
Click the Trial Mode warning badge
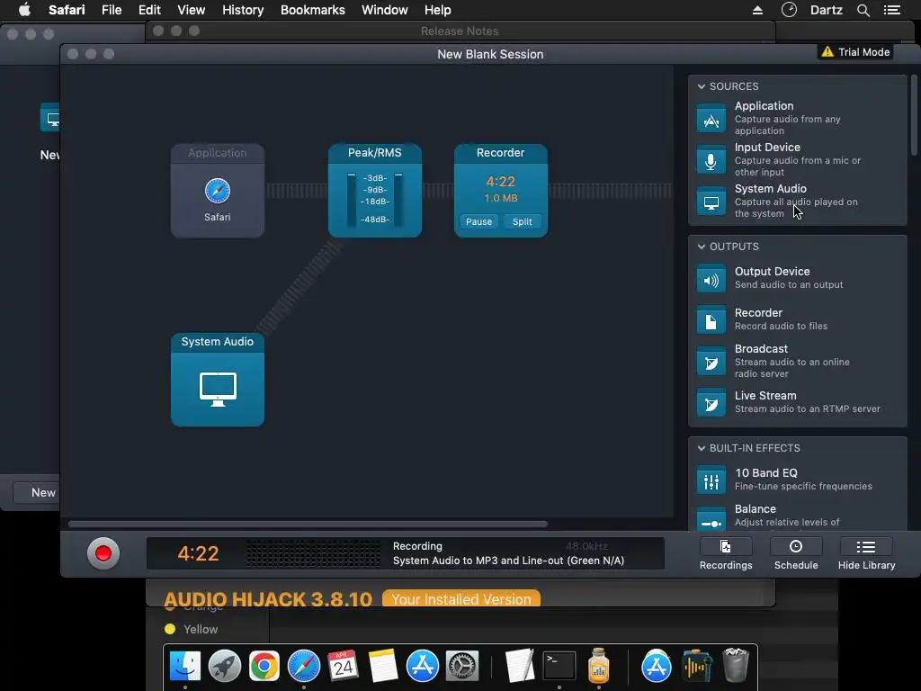click(x=856, y=51)
